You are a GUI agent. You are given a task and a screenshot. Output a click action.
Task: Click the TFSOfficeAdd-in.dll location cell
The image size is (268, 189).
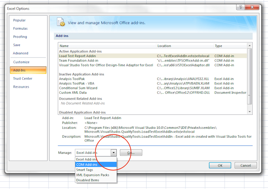coord(183,61)
